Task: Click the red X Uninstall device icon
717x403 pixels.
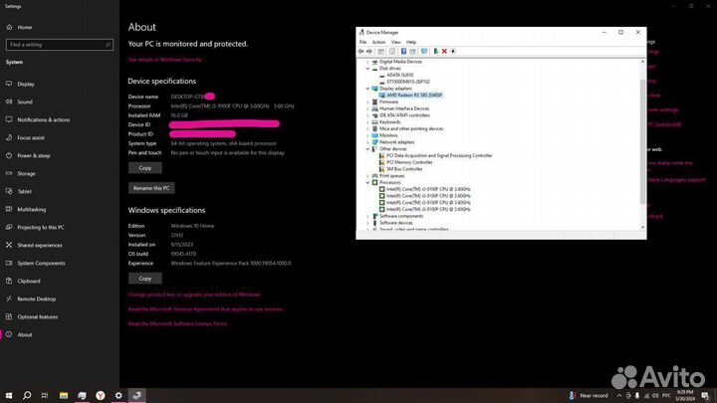Action: (x=444, y=51)
